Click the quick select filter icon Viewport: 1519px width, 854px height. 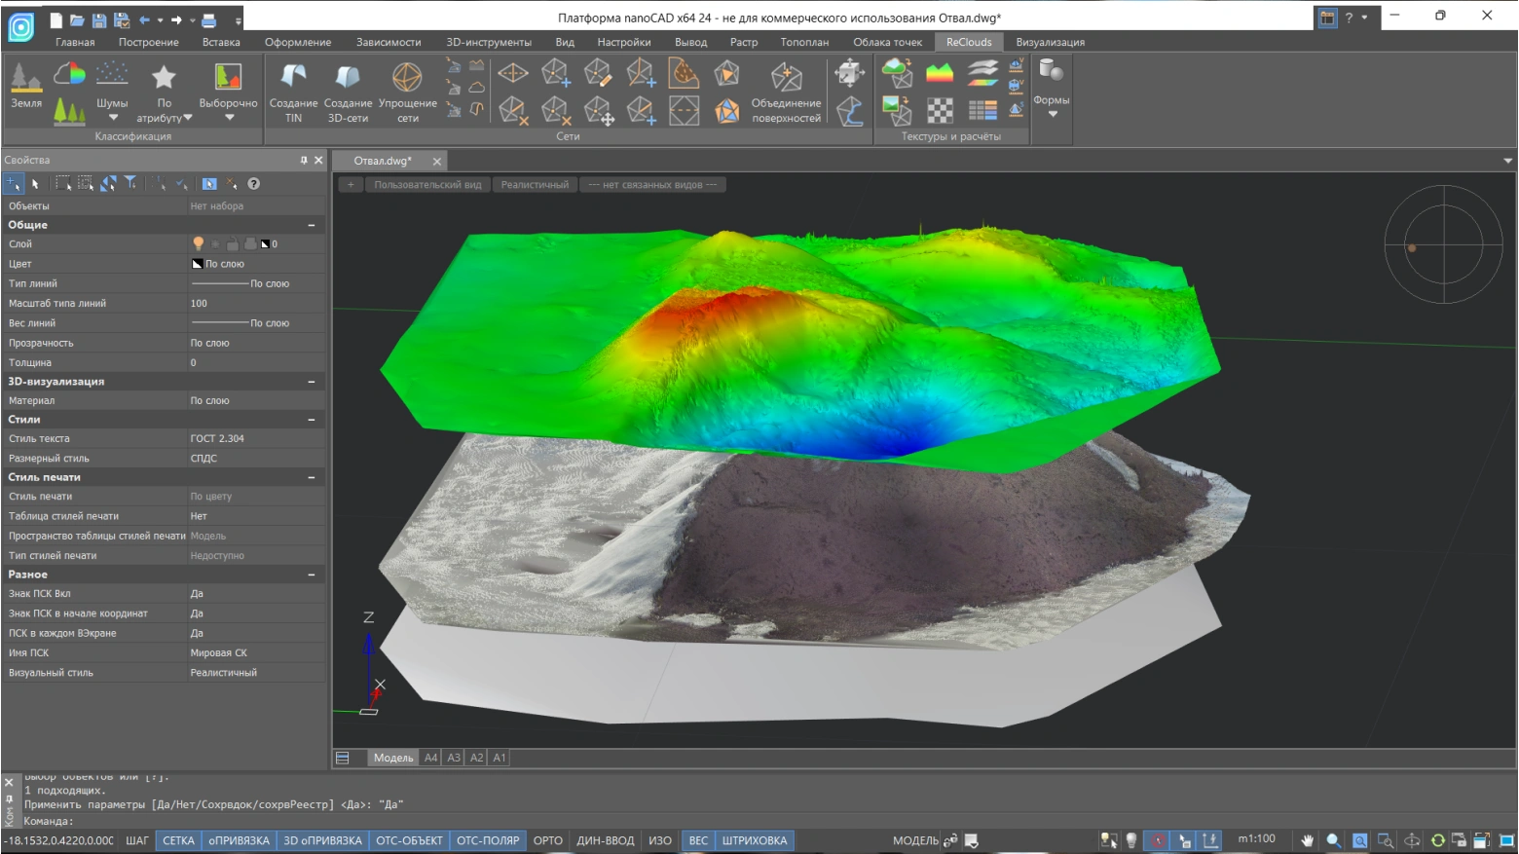(130, 183)
